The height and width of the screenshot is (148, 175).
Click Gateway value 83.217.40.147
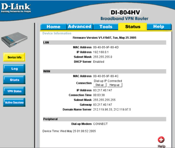102,105
